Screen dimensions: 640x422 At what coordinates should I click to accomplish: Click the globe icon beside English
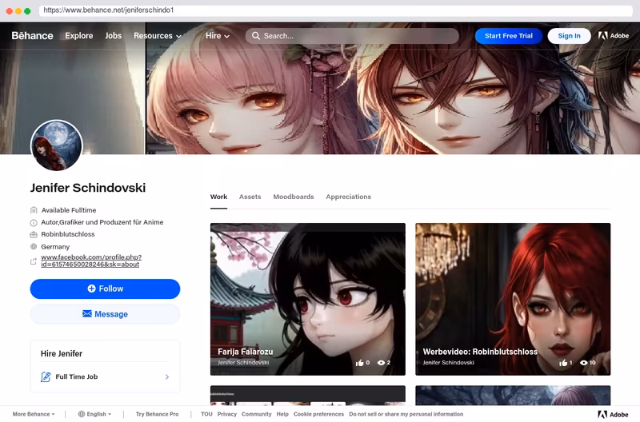82,414
